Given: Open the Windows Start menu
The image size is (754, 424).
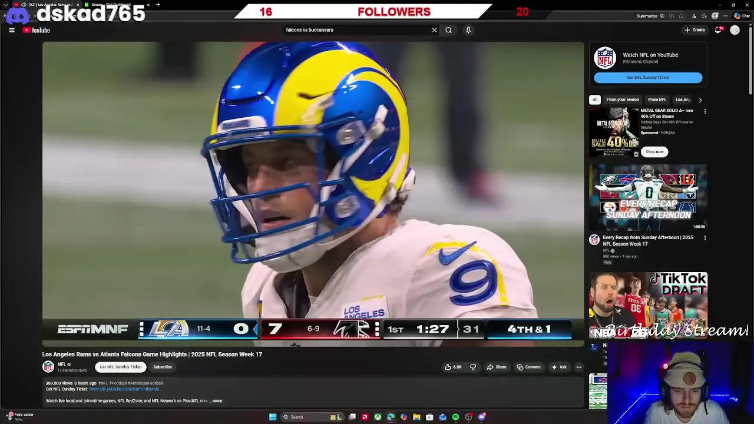Looking at the screenshot, I should (x=273, y=417).
